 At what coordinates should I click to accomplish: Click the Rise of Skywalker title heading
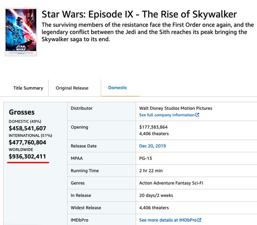139,14
